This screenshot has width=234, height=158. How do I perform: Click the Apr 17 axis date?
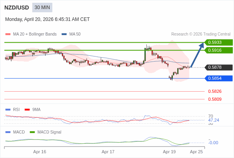click(x=108, y=152)
